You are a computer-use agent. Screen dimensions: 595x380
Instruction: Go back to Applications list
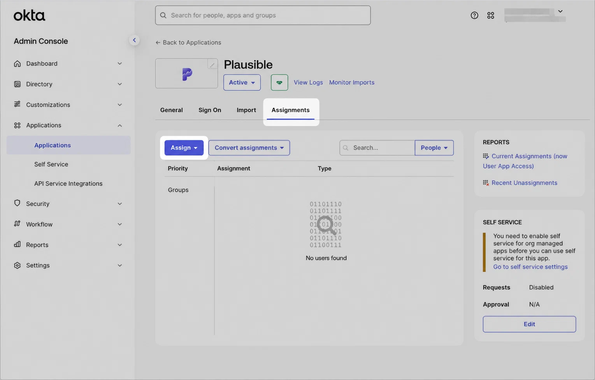(188, 42)
